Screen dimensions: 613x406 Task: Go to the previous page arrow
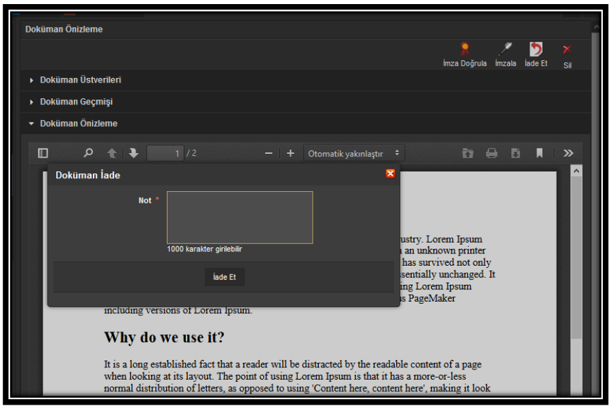coord(112,153)
